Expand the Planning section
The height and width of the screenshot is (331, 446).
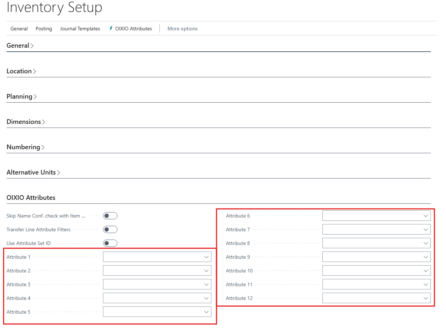click(22, 96)
